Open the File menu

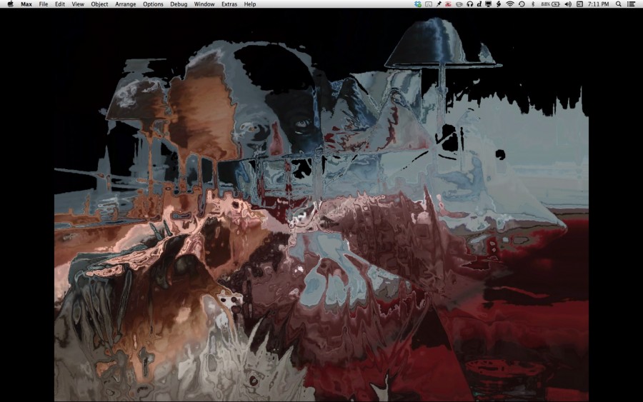click(43, 4)
